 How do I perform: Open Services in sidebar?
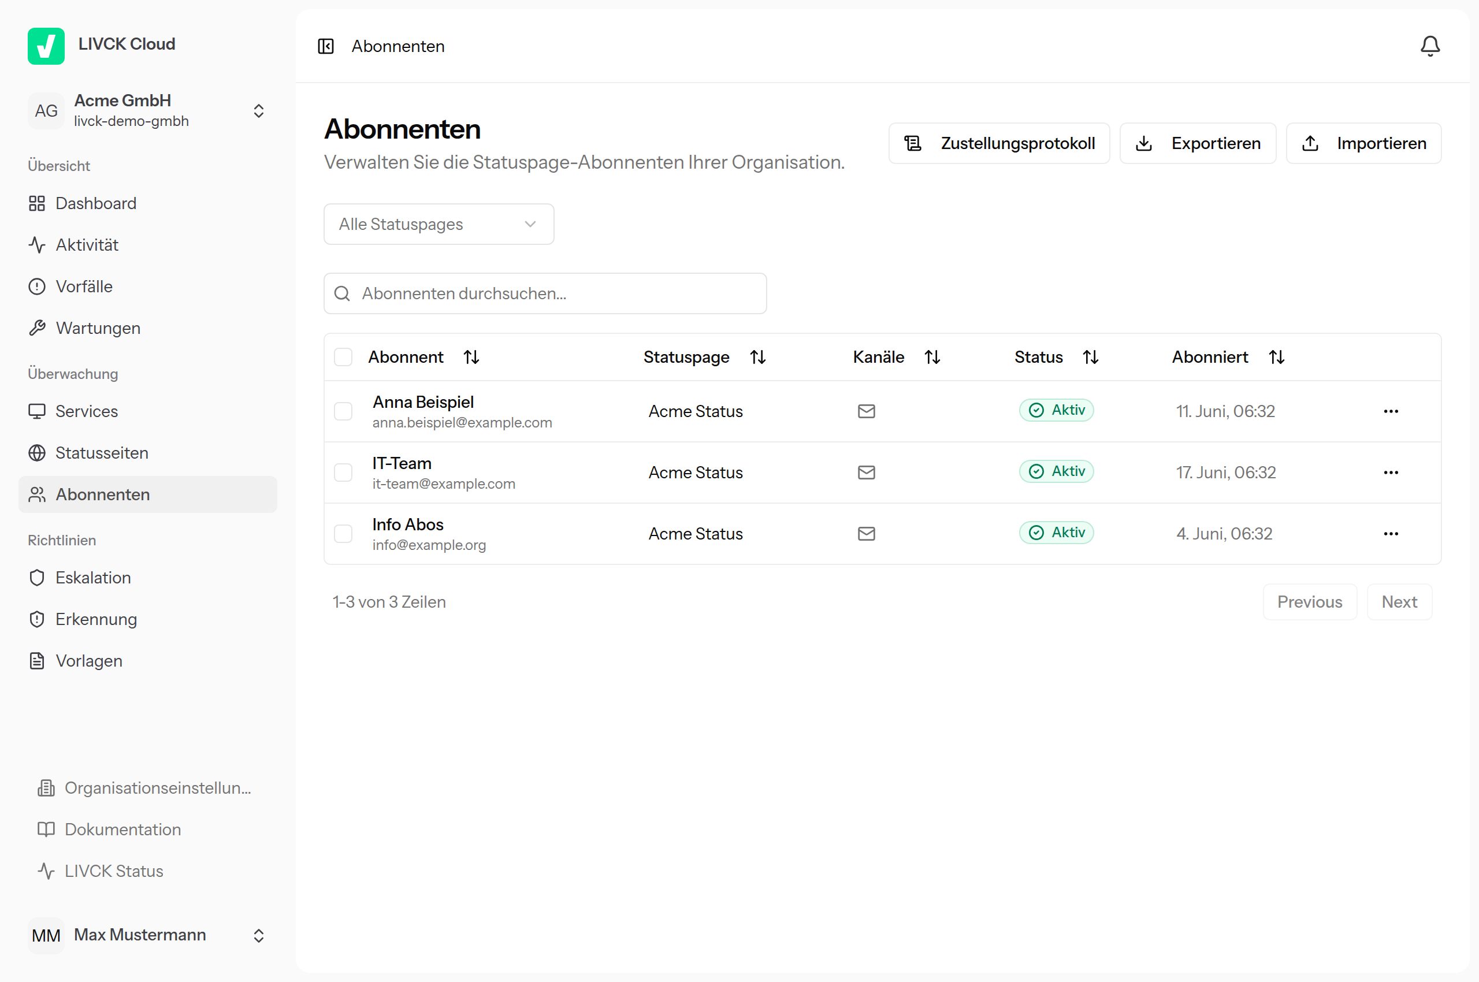[148, 411]
